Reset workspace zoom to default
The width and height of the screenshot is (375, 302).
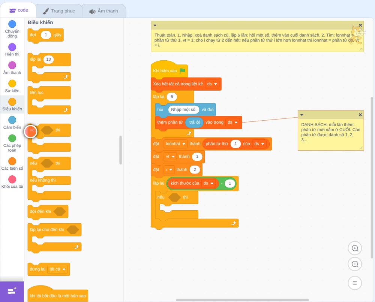(355, 283)
